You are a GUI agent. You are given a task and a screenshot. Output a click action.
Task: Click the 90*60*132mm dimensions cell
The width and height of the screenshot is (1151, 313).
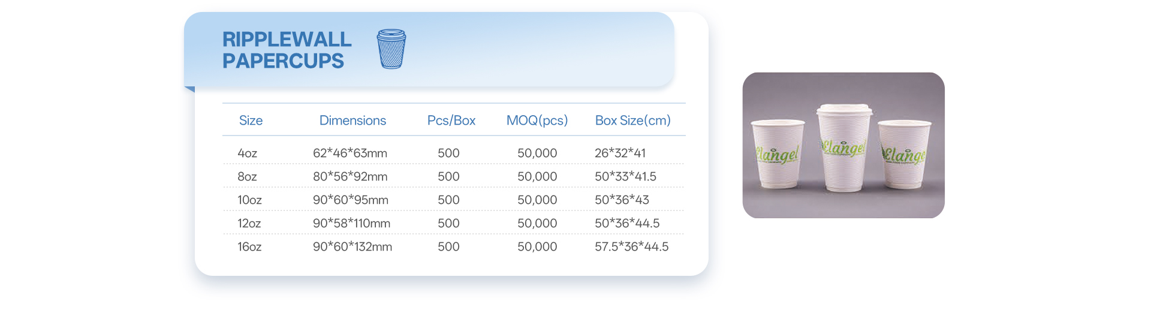(352, 246)
